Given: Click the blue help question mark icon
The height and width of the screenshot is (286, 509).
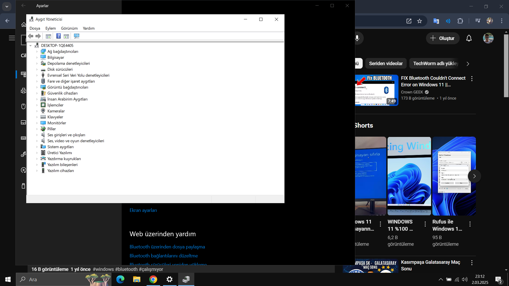Looking at the screenshot, I should [x=59, y=36].
